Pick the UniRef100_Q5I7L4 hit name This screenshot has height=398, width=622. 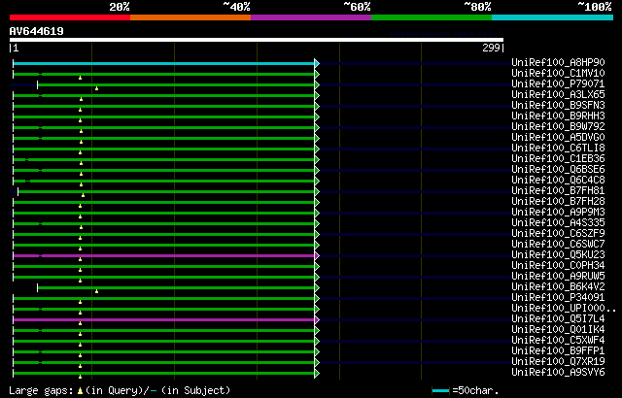tap(558, 319)
